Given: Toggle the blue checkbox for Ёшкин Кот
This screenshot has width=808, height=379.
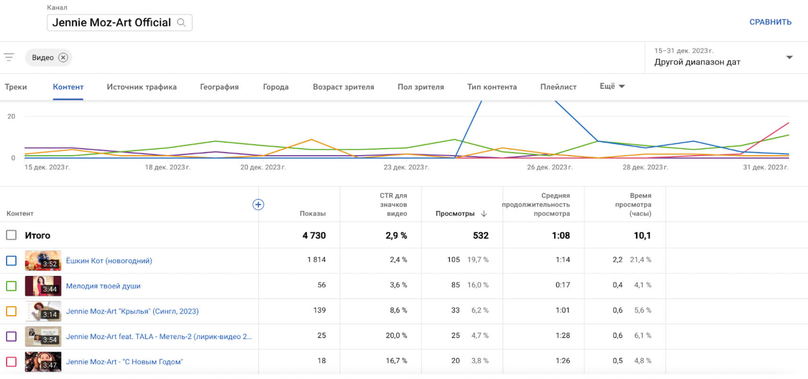Looking at the screenshot, I should 11,261.
